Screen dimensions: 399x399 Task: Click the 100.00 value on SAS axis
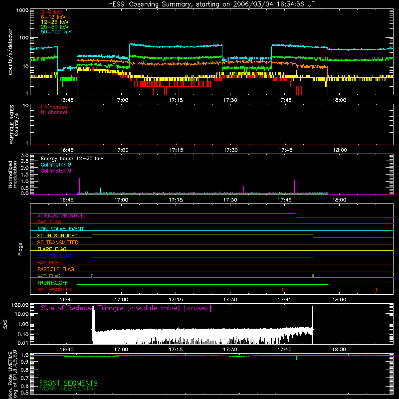[x=20, y=305]
